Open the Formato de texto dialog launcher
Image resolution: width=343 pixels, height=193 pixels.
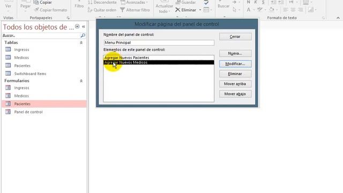tap(323, 18)
